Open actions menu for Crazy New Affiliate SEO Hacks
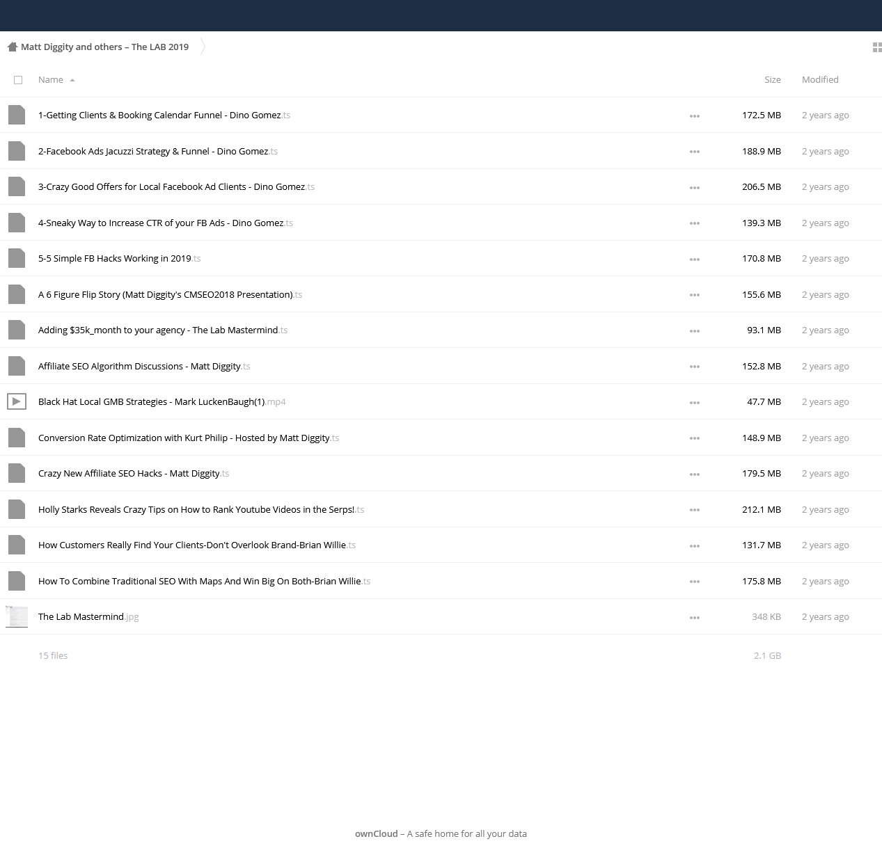Screen dimensions: 882x855 coord(694,474)
